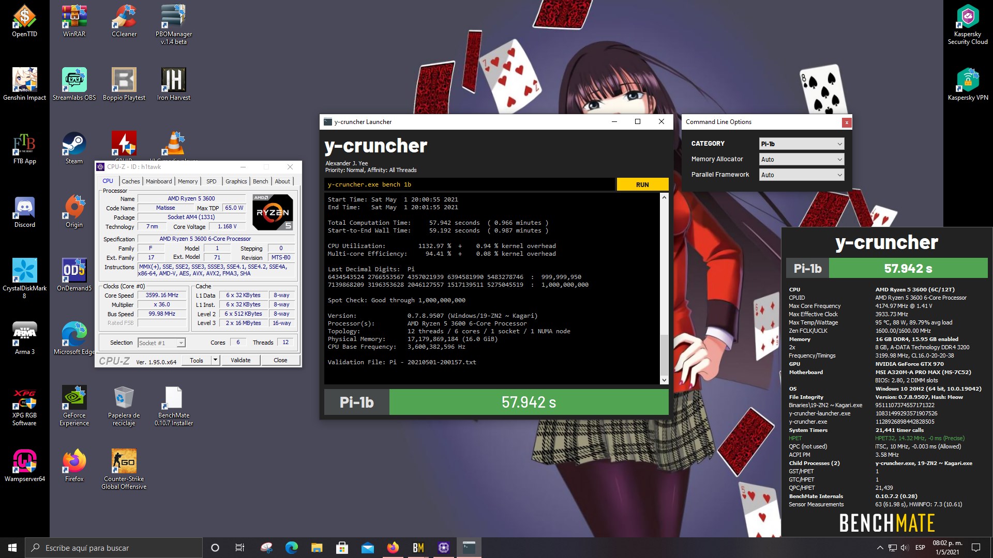
Task: Open Task View in taskbar
Action: [x=240, y=548]
